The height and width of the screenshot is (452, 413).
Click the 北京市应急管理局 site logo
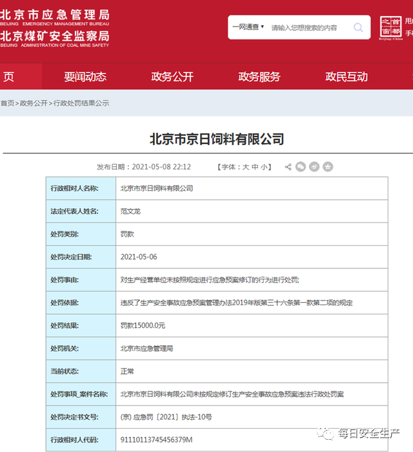55,17
